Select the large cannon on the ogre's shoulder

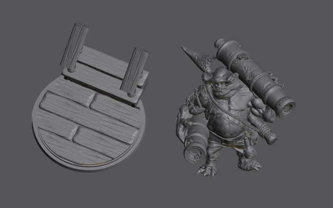tap(254, 75)
